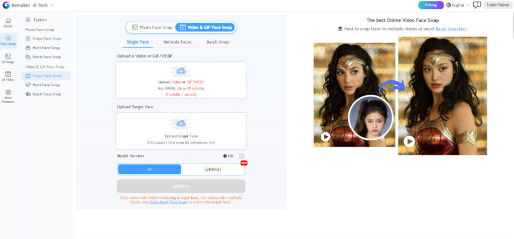Click the Photo Face Swap section heading
This screenshot has width=514, height=239.
click(x=40, y=30)
